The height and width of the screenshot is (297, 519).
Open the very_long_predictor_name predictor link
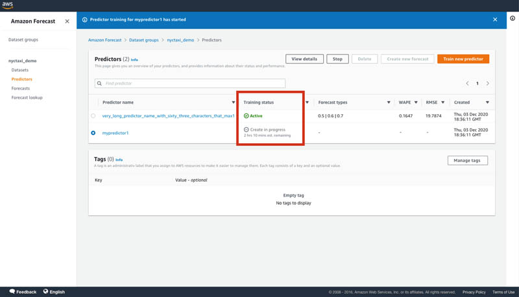(x=168, y=116)
